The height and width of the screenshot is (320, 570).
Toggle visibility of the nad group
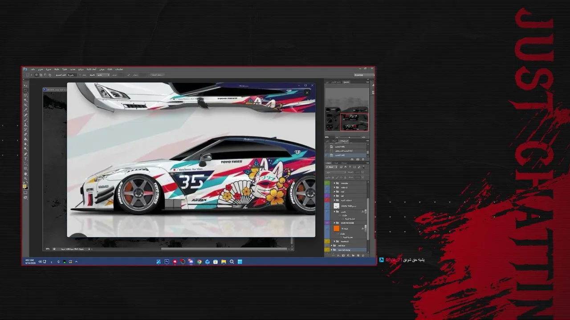tap(327, 192)
